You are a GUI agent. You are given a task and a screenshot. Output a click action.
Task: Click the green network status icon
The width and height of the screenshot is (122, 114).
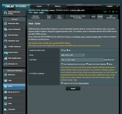coord(113,12)
